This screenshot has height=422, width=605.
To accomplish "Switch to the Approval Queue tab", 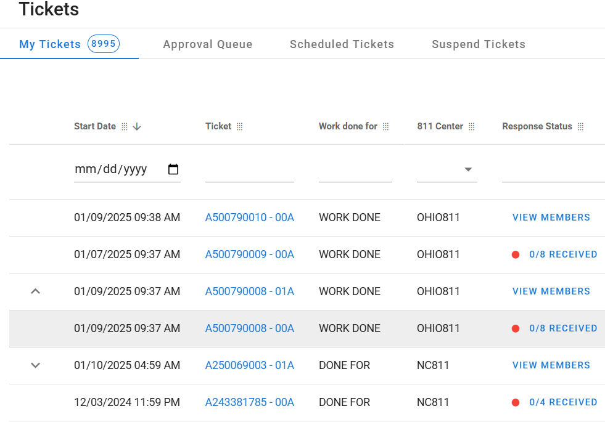I will pos(208,44).
